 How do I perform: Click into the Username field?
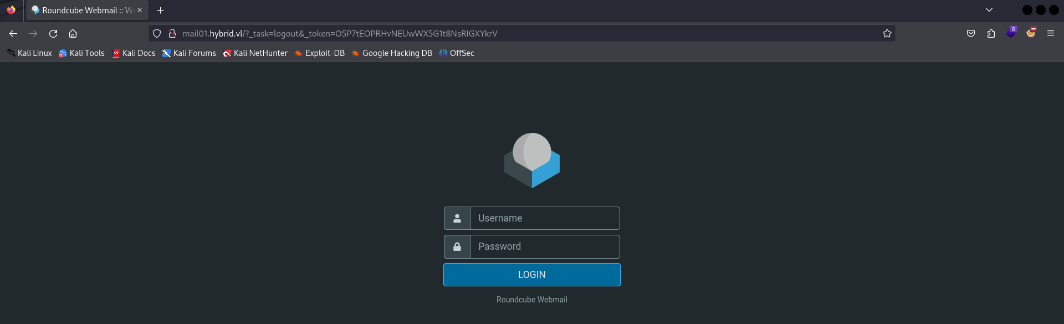point(544,218)
